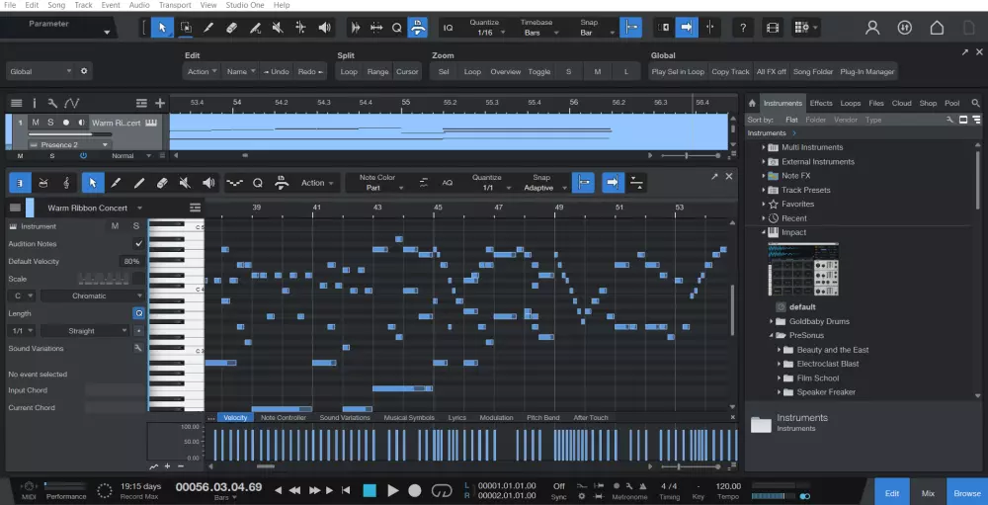
Task: Switch editor to Drum view
Action: point(44,183)
